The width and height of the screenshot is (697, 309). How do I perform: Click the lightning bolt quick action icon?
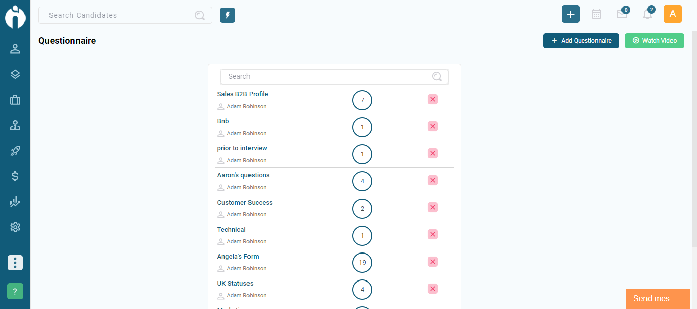(228, 15)
